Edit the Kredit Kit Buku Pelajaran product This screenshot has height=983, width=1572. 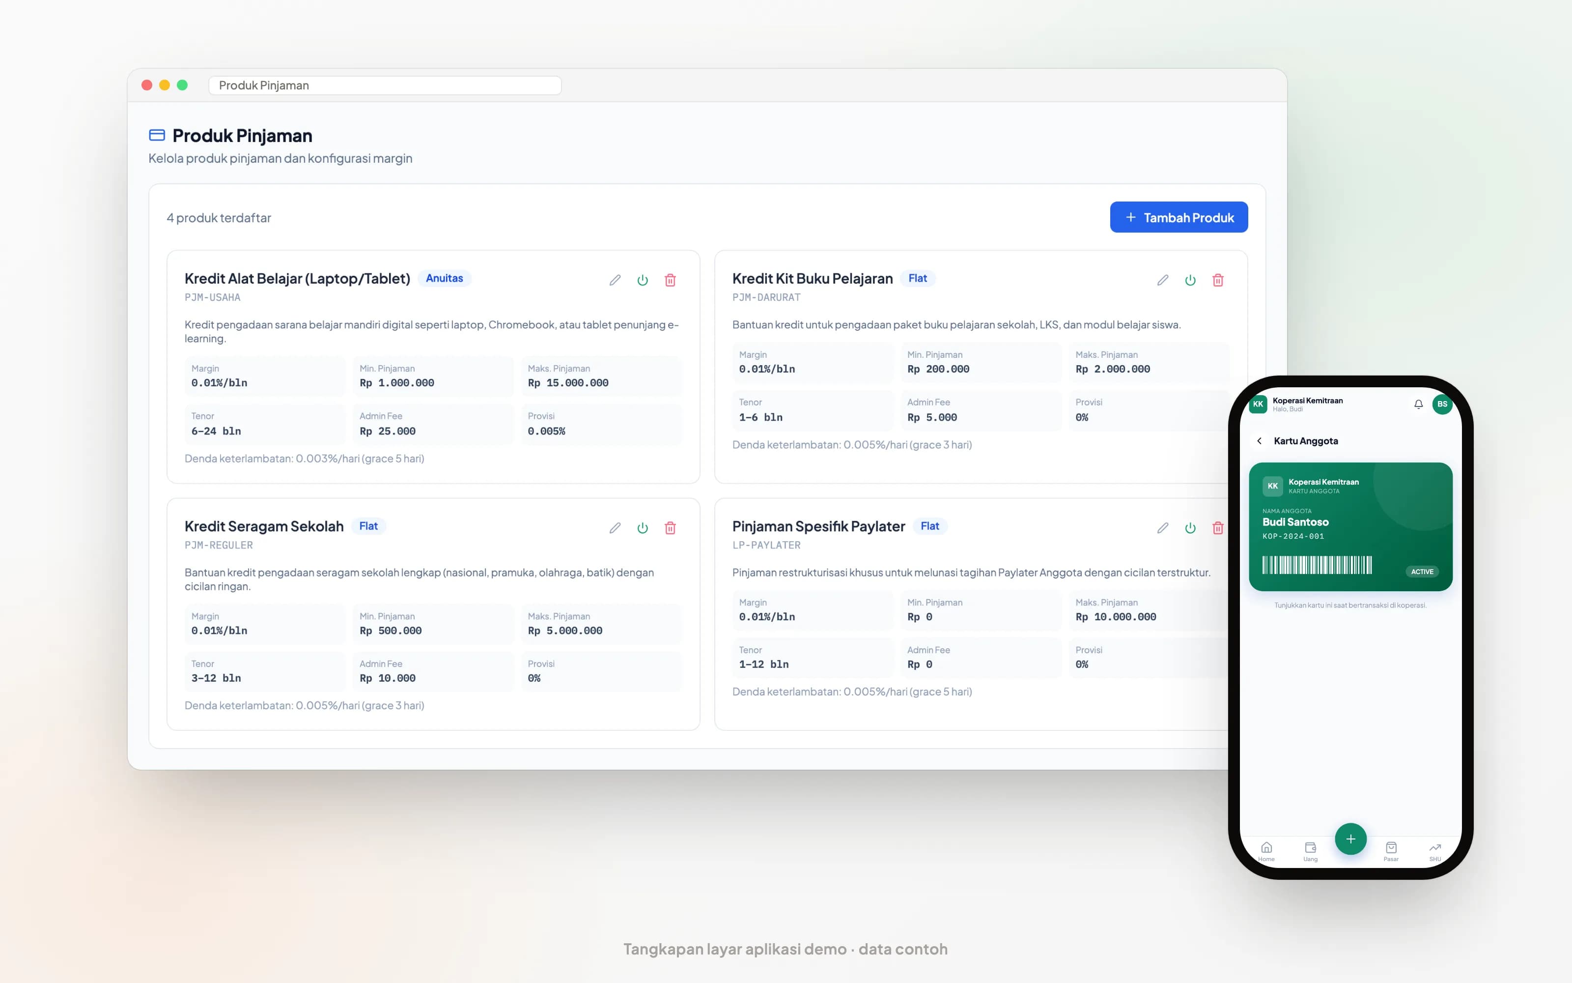[1162, 280]
